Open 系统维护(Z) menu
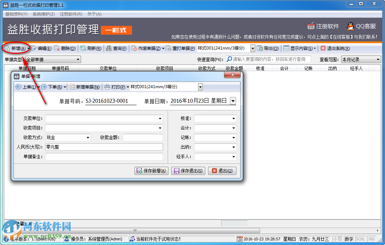Image resolution: width=385 pixels, height=245 pixels. coord(44,14)
